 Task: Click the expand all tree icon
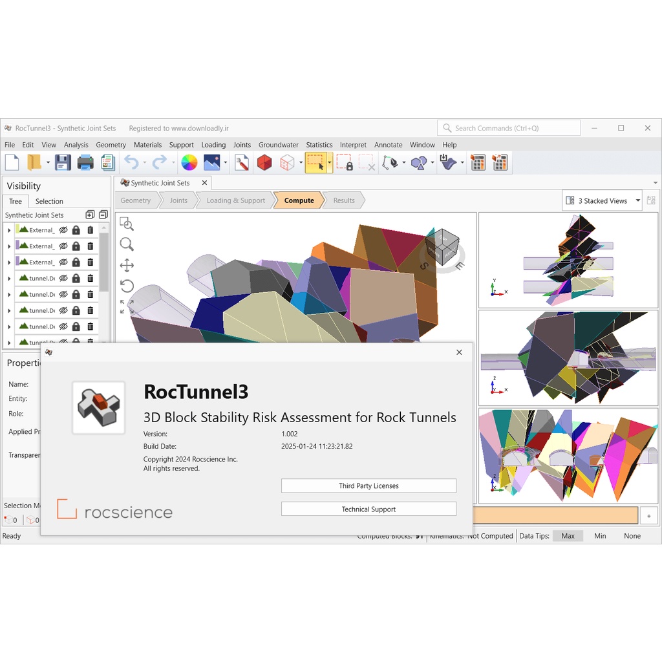tap(90, 215)
